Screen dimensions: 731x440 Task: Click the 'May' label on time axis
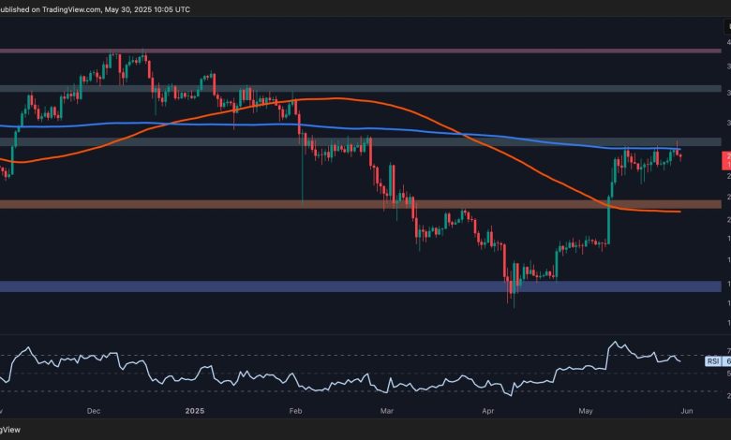click(x=586, y=411)
